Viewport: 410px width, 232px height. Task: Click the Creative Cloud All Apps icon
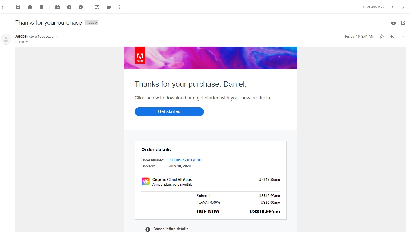click(146, 181)
